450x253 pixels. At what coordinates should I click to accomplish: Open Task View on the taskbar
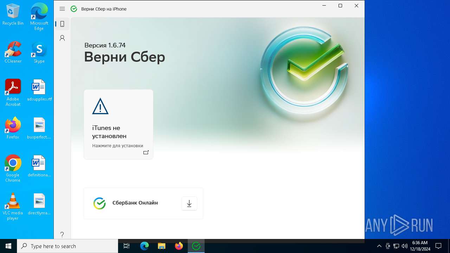[127, 246]
